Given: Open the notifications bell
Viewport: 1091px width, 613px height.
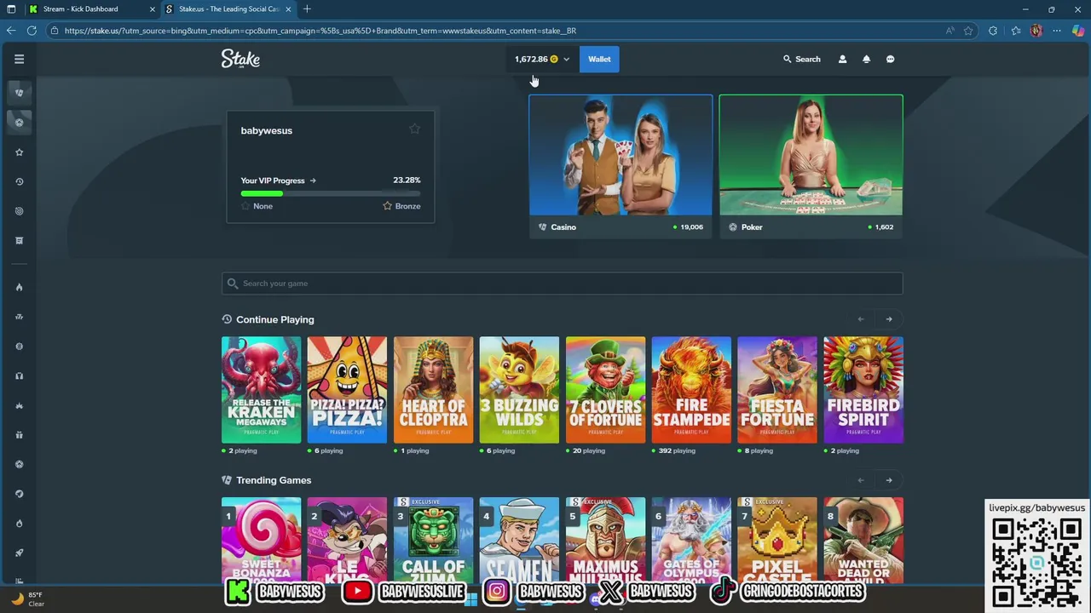Looking at the screenshot, I should click(x=866, y=60).
